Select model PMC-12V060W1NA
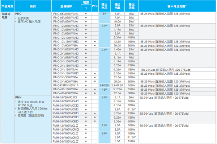217x144 pixels. pyautogui.click(x=65, y=33)
